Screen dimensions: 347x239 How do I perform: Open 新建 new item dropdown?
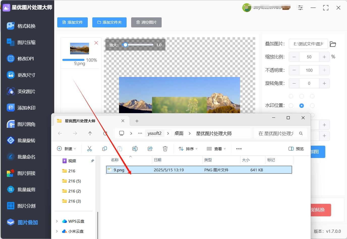tap(67, 149)
